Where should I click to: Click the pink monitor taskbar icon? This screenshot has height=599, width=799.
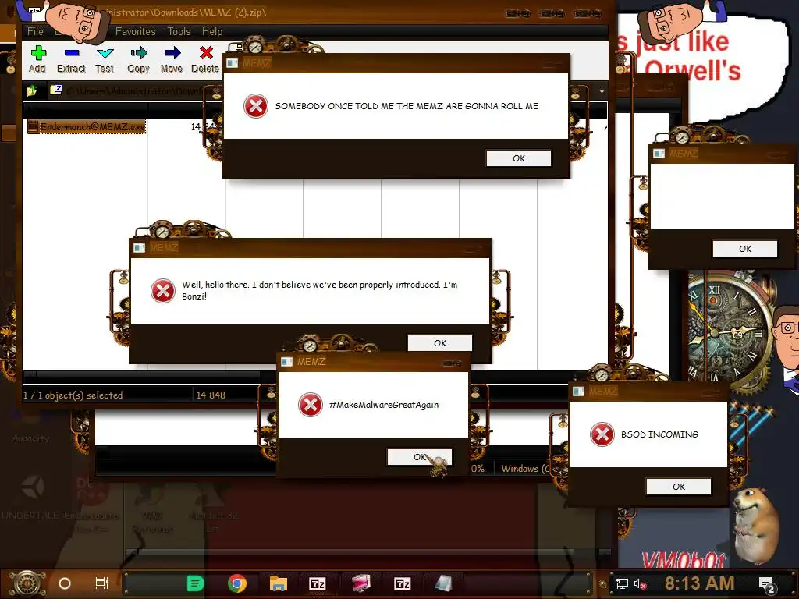[360, 583]
